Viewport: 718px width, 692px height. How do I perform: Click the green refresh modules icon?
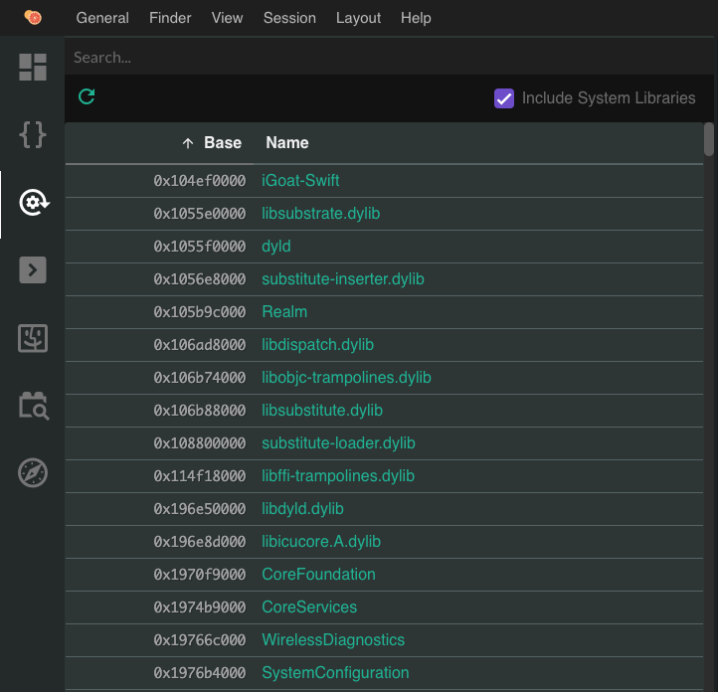pyautogui.click(x=87, y=96)
